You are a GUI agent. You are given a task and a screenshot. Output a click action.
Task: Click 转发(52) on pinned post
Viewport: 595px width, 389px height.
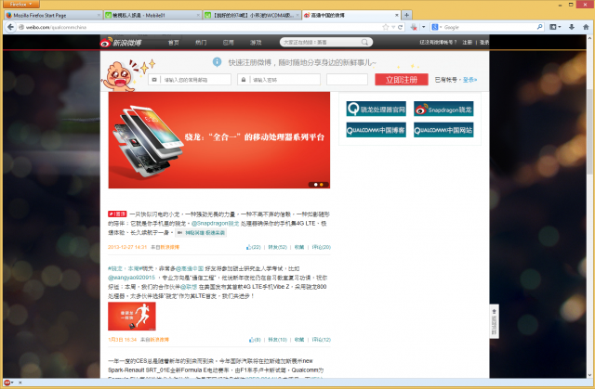pos(277,247)
